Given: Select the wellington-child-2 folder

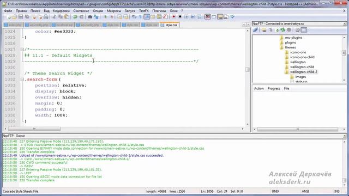Looking at the screenshot, I should [x=304, y=72].
